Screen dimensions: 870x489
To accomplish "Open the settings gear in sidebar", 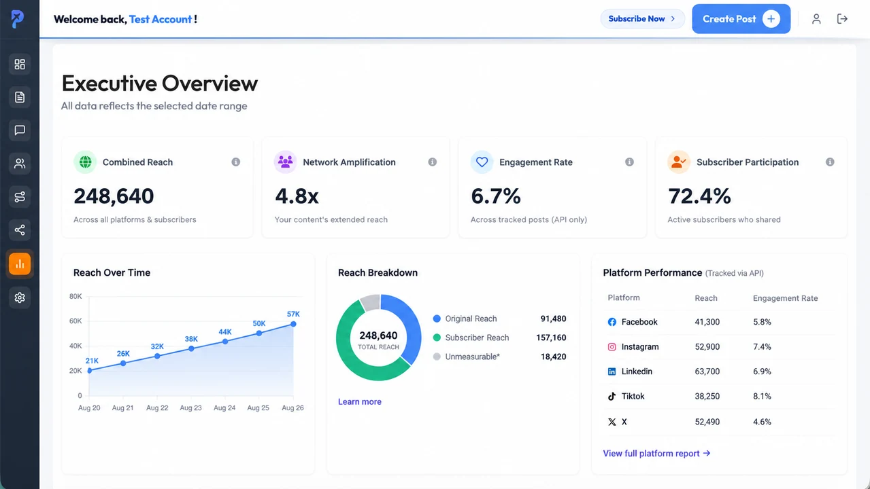I will (x=20, y=297).
